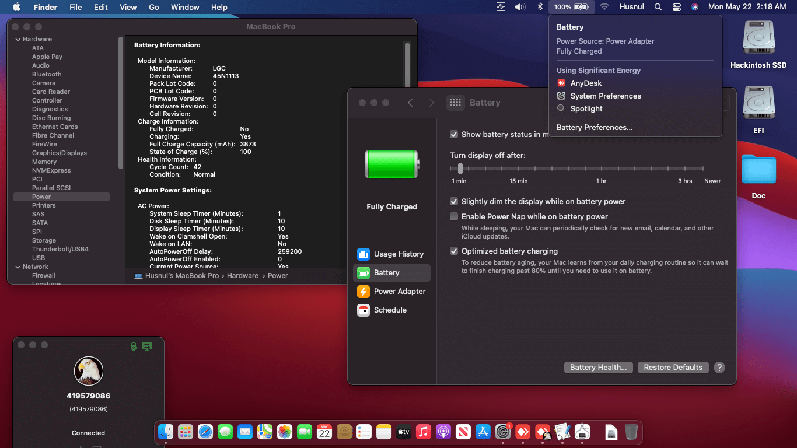Select the Doc folder on the desktop
The height and width of the screenshot is (448, 797).
tap(758, 176)
